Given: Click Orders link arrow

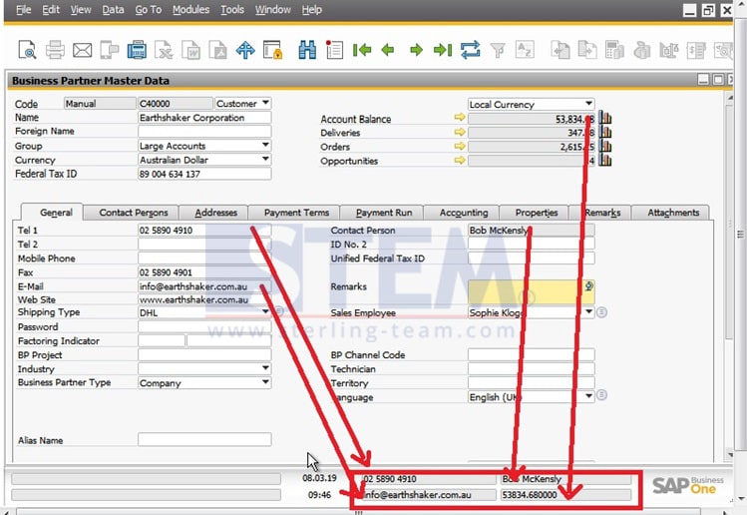Looking at the screenshot, I should tap(459, 146).
